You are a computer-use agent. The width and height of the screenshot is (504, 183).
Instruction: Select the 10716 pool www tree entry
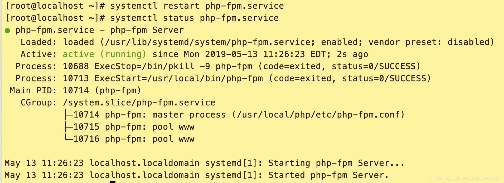click(x=129, y=139)
